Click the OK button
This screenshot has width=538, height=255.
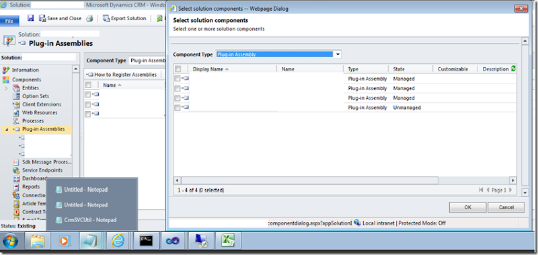(467, 207)
